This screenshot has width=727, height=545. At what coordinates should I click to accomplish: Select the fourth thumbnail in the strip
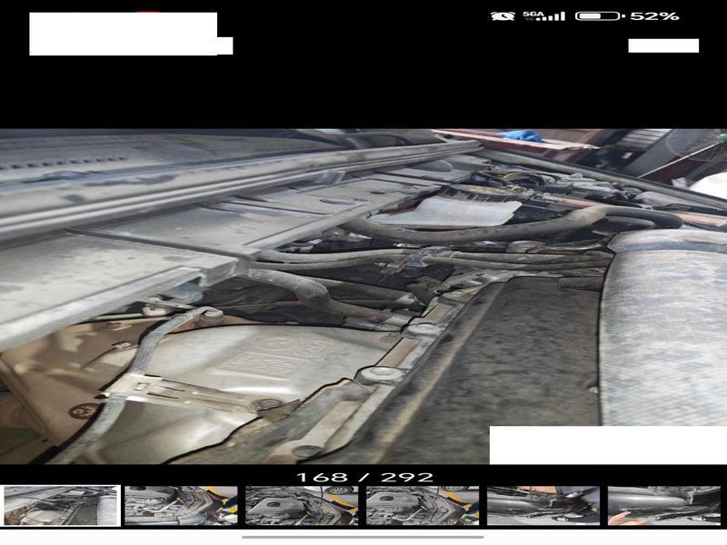pos(423,505)
